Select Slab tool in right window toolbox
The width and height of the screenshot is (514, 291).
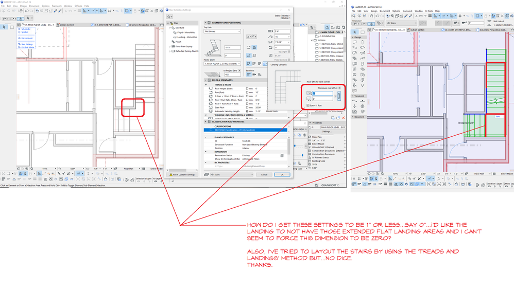362,47
